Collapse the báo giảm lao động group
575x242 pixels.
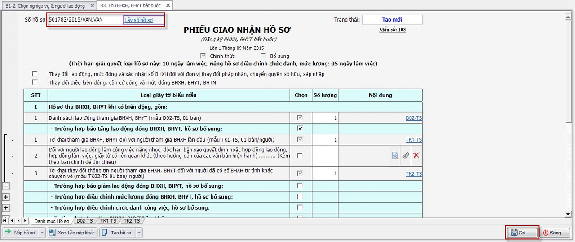pos(6,186)
